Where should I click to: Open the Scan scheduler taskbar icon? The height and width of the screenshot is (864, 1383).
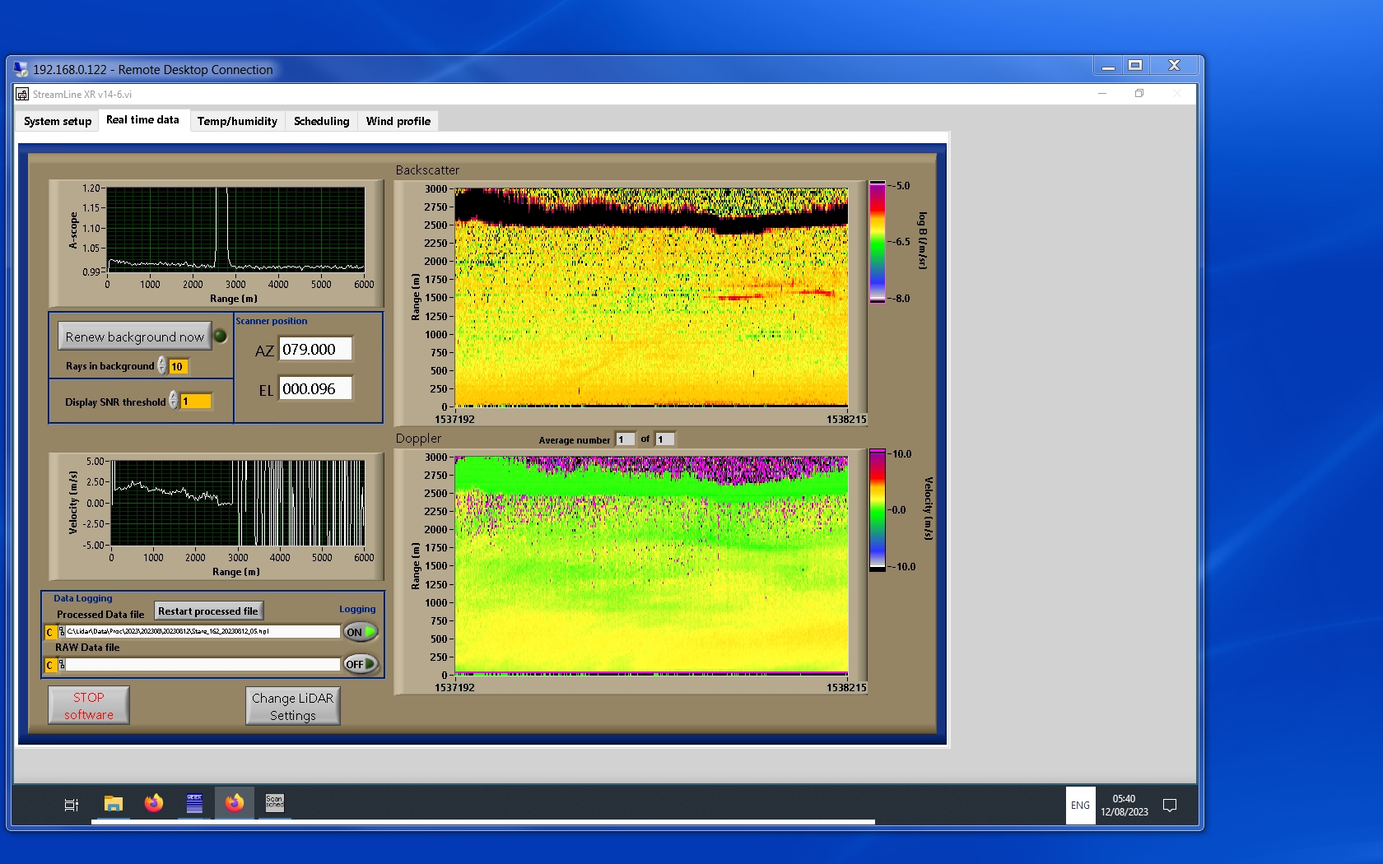[274, 803]
